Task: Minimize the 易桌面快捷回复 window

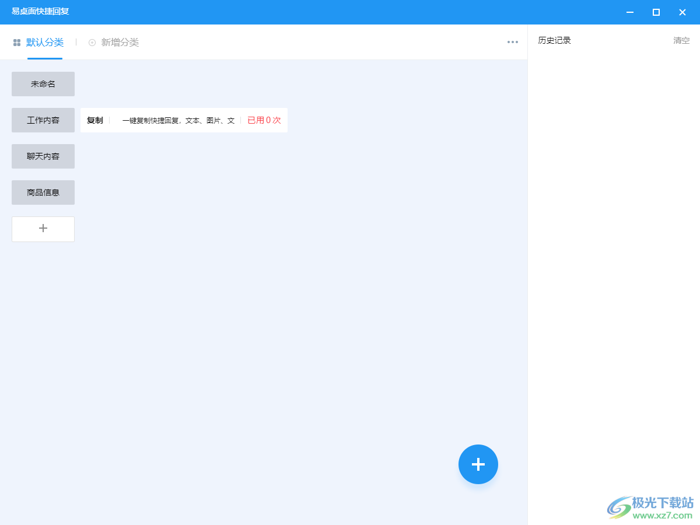Action: tap(630, 12)
